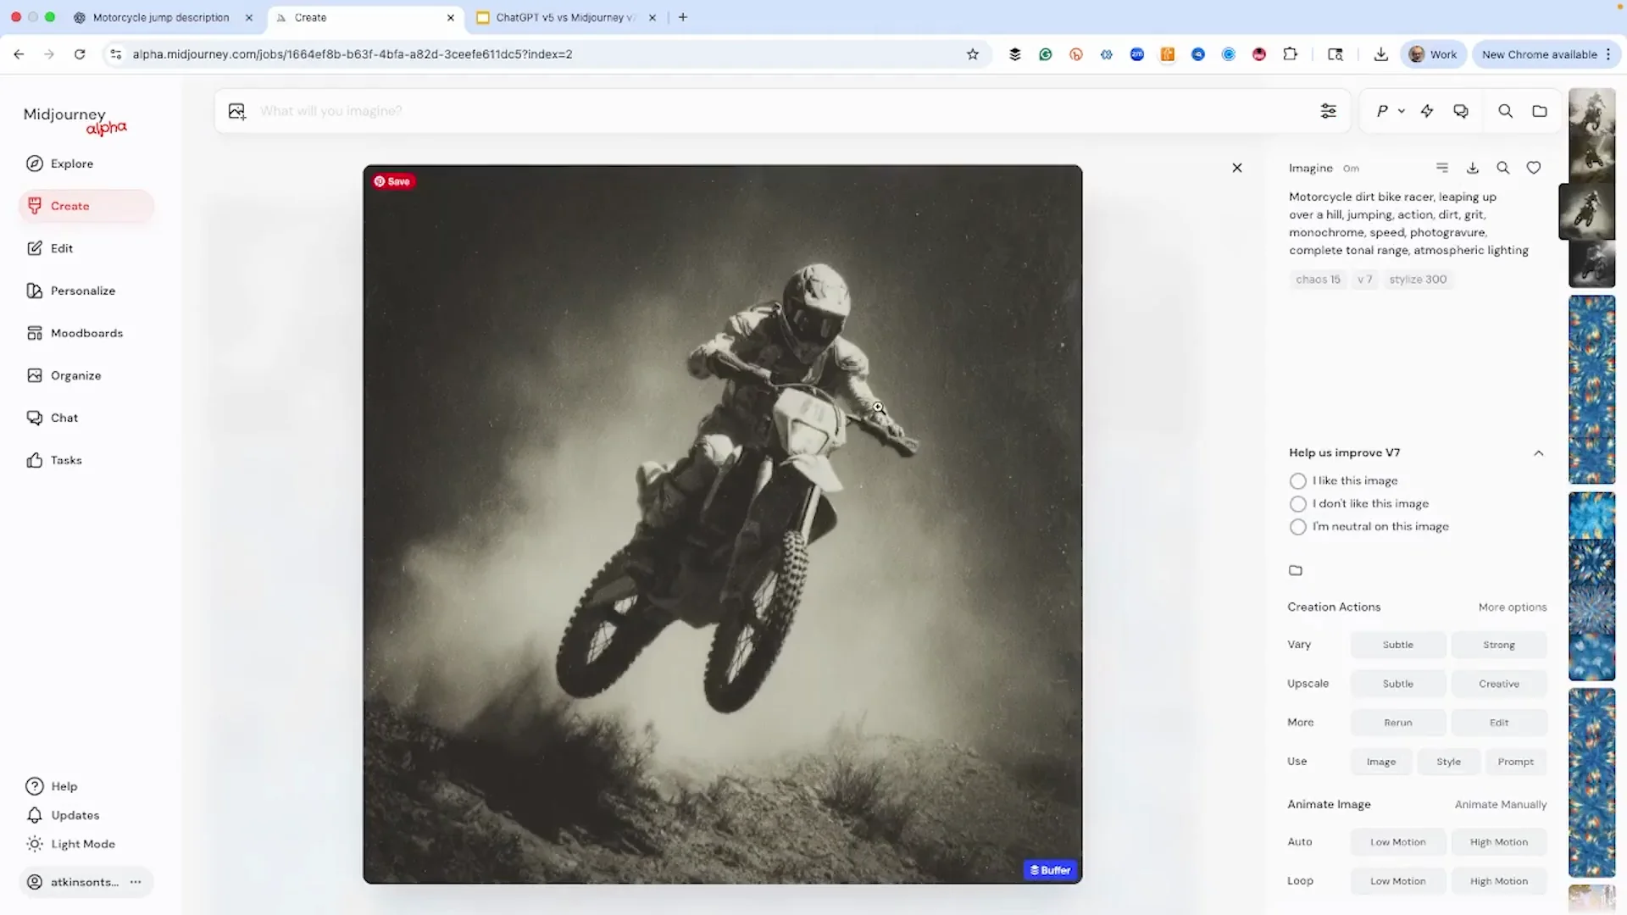Open conversational mode chat bubbles icon

(x=1460, y=111)
